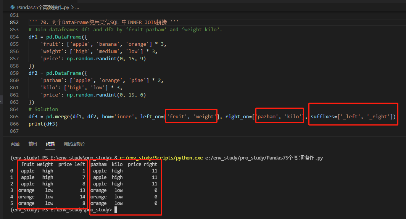Click line number 865 in gutter
The image size is (406, 219).
pos(14,116)
